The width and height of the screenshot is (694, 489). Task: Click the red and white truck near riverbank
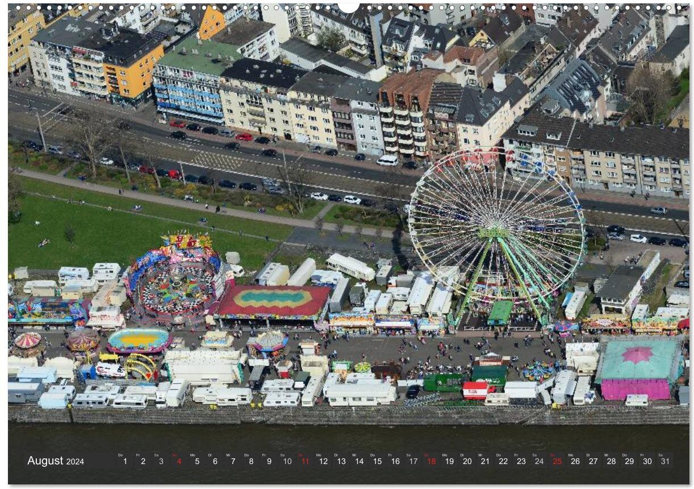point(476,390)
